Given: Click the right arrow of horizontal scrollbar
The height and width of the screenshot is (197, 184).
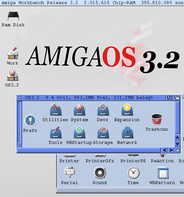Looking at the screenshot, I should (x=171, y=150).
